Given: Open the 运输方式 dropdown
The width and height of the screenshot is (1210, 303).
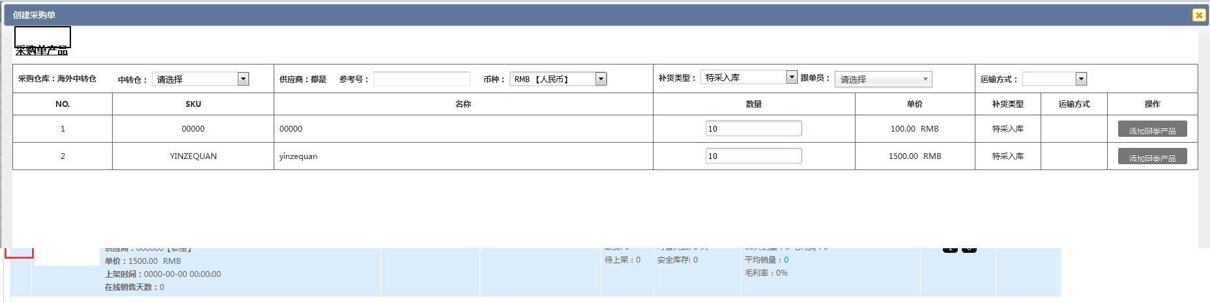Looking at the screenshot, I should pyautogui.click(x=1054, y=79).
